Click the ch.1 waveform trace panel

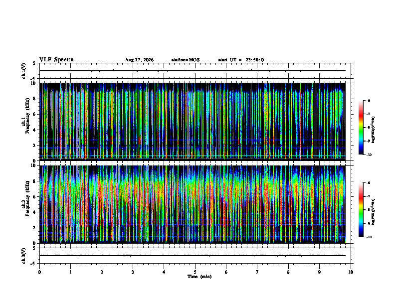pyautogui.click(x=195, y=71)
